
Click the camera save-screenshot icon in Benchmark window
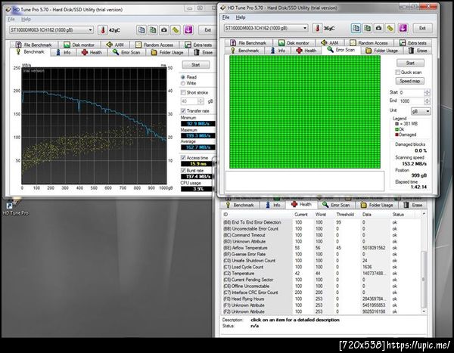tap(164, 29)
